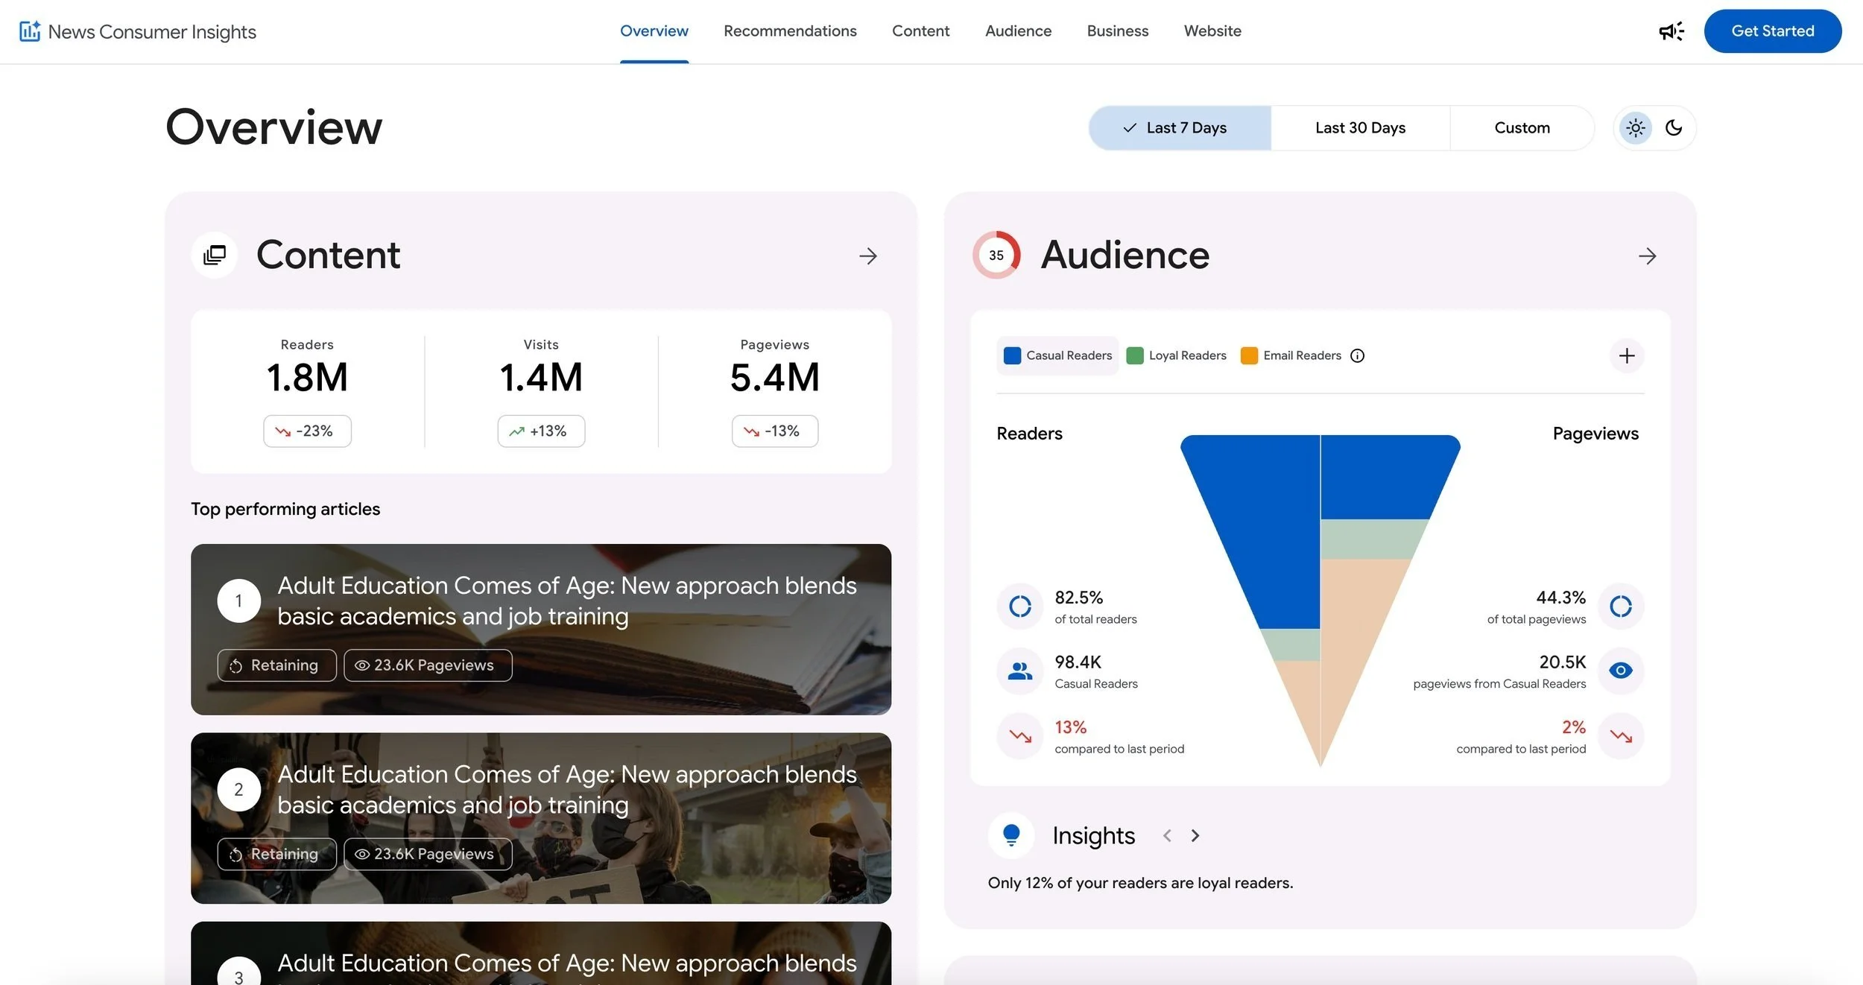Image resolution: width=1863 pixels, height=985 pixels.
Task: Click the green Loyal Readers swatch
Action: tap(1135, 356)
